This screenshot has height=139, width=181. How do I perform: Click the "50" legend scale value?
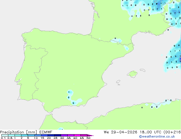click(x=88, y=138)
